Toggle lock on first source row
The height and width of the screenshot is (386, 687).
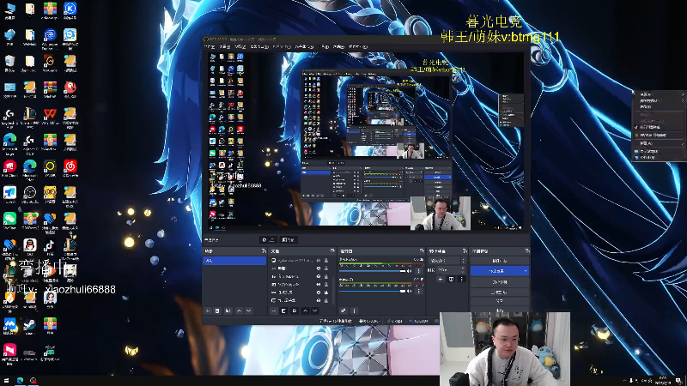point(326,261)
